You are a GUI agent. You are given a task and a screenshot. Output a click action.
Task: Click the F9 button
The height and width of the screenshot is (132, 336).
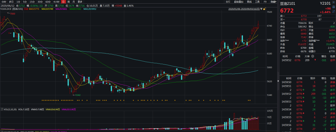pos(265,2)
